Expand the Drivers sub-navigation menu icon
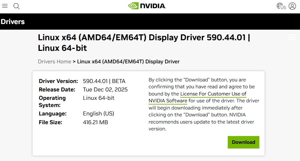 coord(292,37)
